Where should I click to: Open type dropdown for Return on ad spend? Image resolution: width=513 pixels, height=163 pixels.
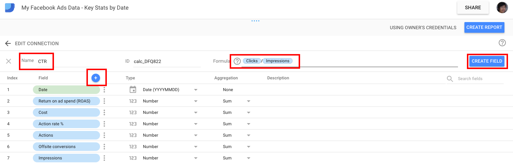(196, 101)
